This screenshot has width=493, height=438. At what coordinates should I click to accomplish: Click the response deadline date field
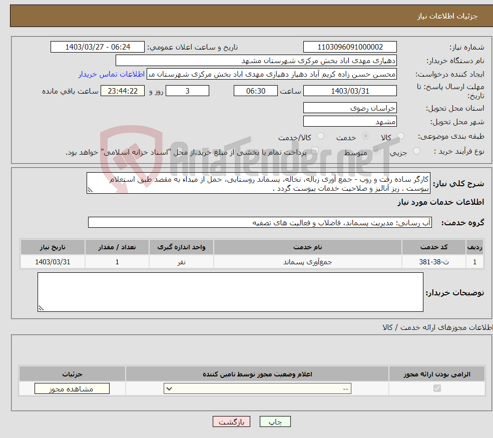pos(350,91)
